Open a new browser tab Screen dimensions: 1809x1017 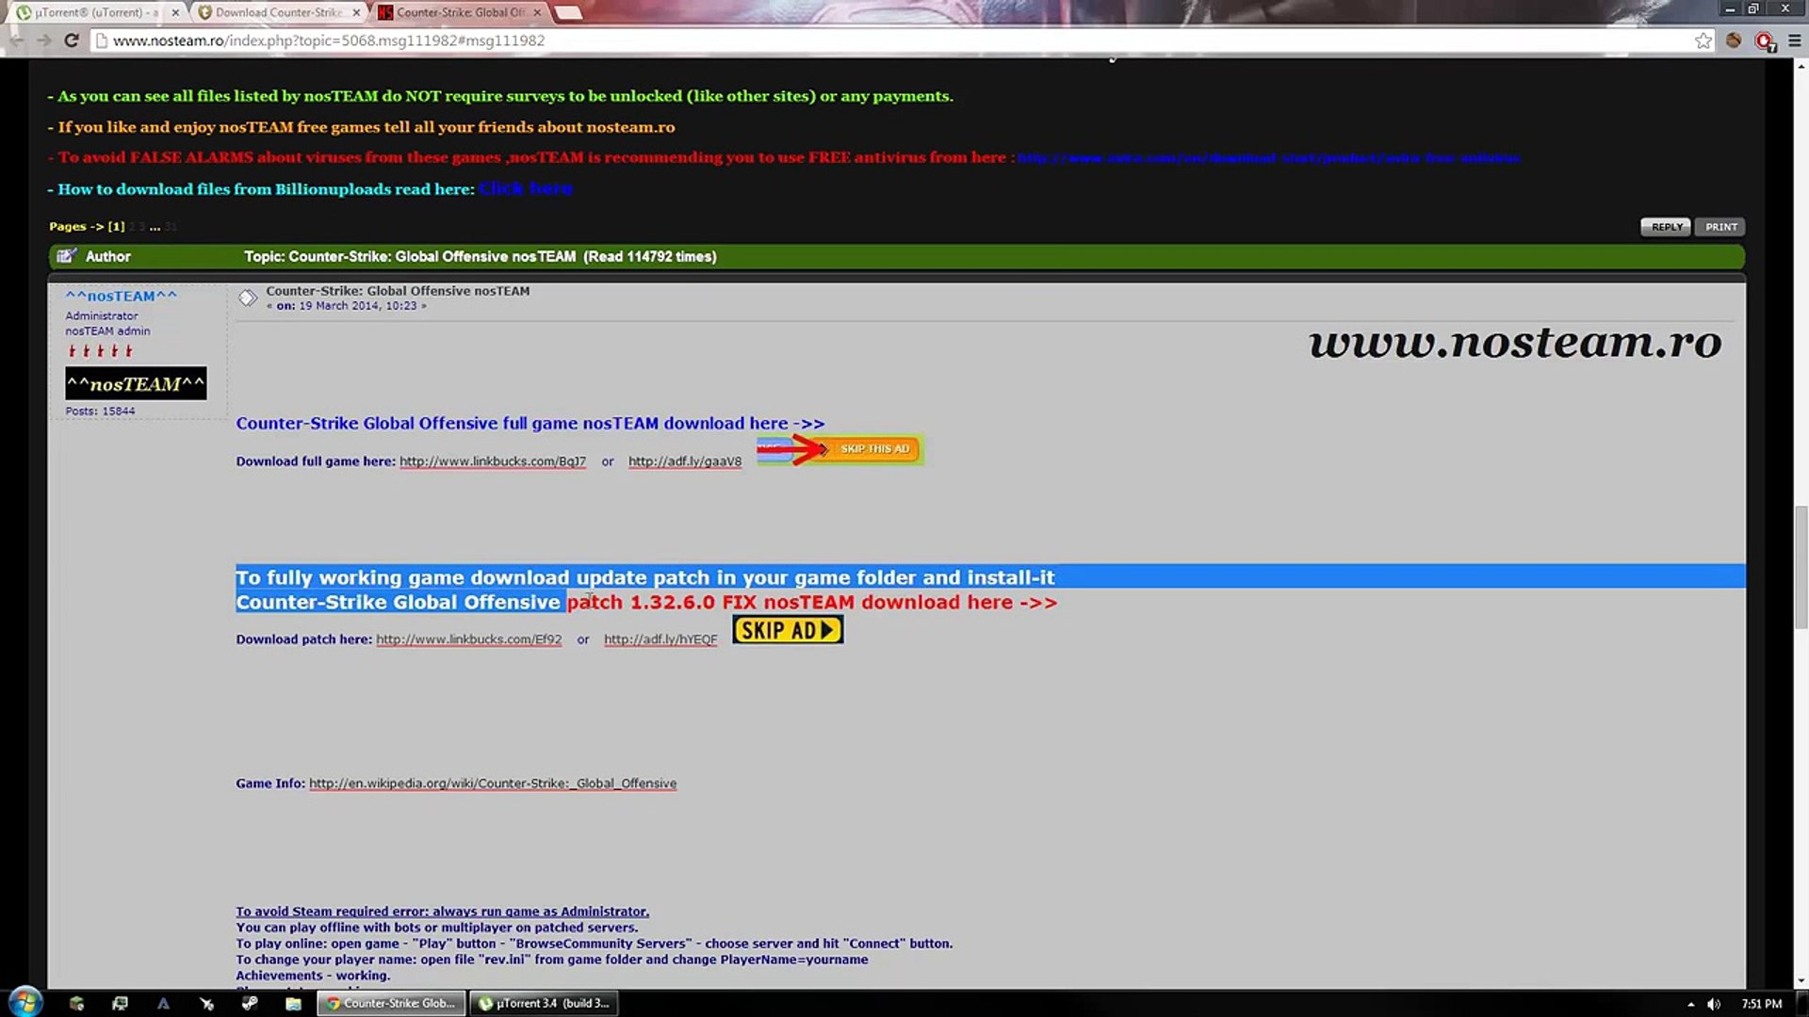pyautogui.click(x=567, y=12)
